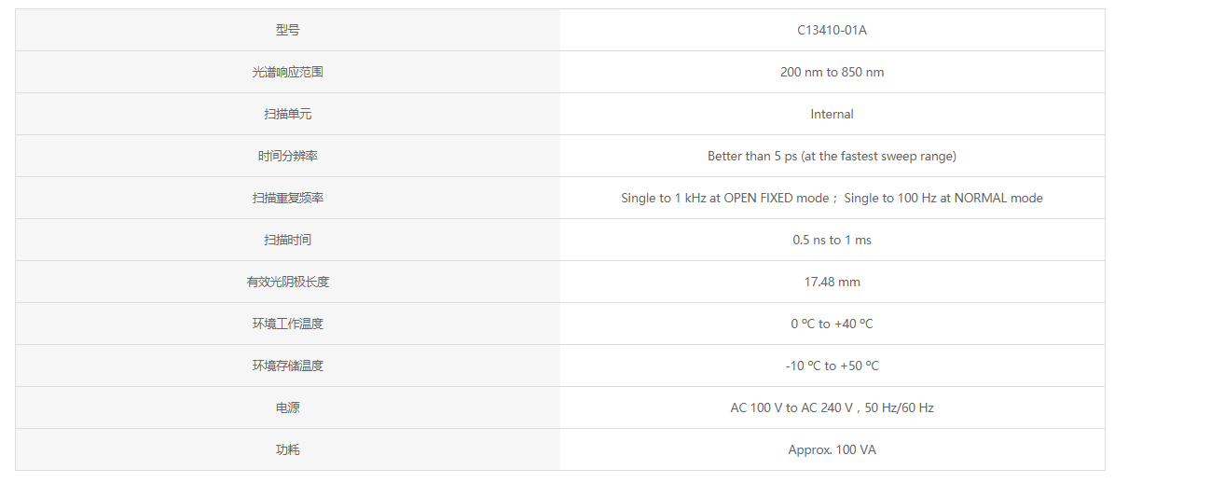The image size is (1211, 497).
Task: Click the 扫描单元 label
Action: (x=288, y=114)
